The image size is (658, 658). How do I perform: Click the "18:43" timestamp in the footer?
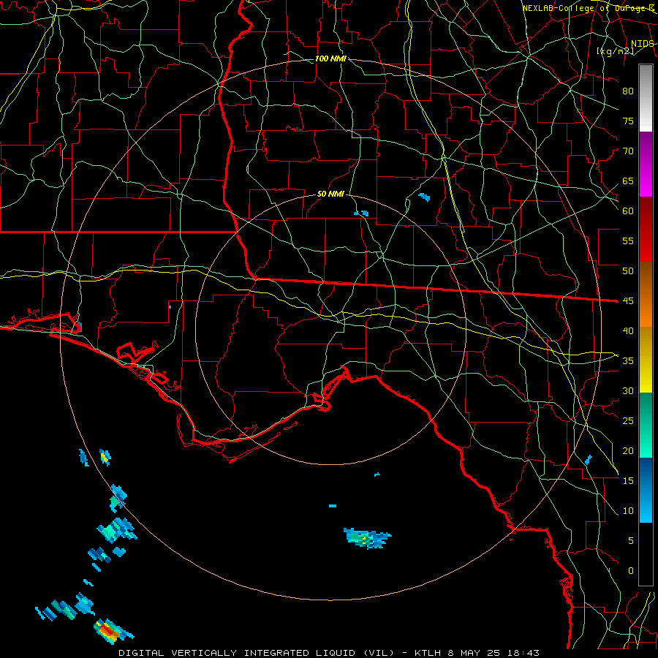pyautogui.click(x=523, y=653)
